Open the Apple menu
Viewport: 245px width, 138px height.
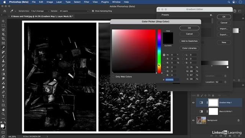point(5,2)
